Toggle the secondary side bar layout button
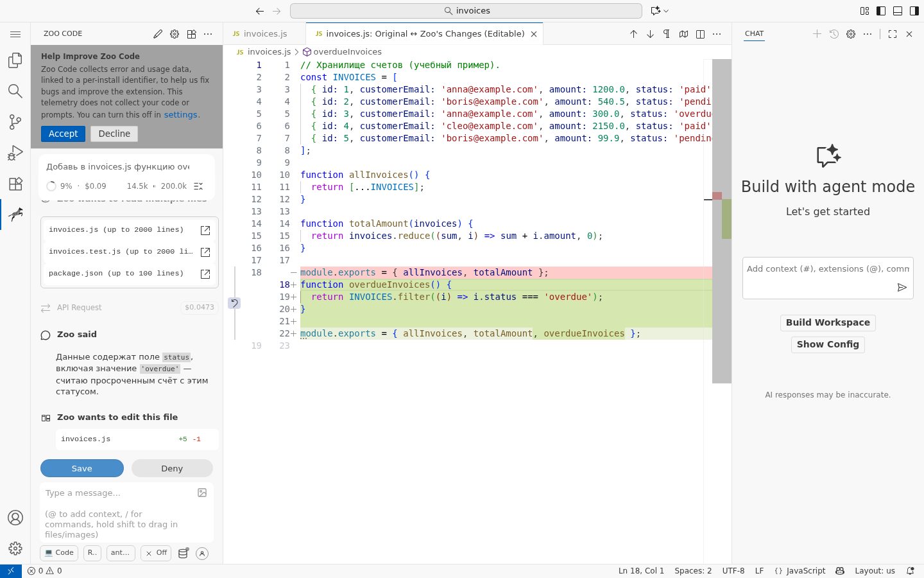Screen dimensions: 924x578 click(914, 11)
